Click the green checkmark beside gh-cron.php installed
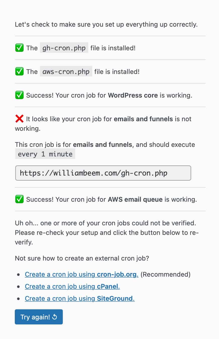Screen dimensions: 219x339 point(19,48)
